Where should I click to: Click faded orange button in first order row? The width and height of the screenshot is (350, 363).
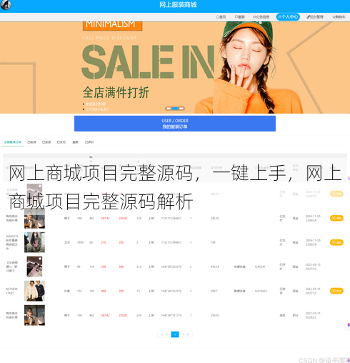[x=336, y=194]
